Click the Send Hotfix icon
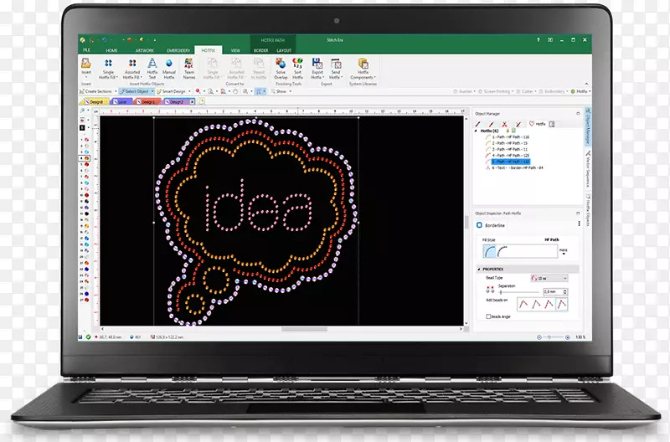The height and width of the screenshot is (442, 670). tap(336, 64)
